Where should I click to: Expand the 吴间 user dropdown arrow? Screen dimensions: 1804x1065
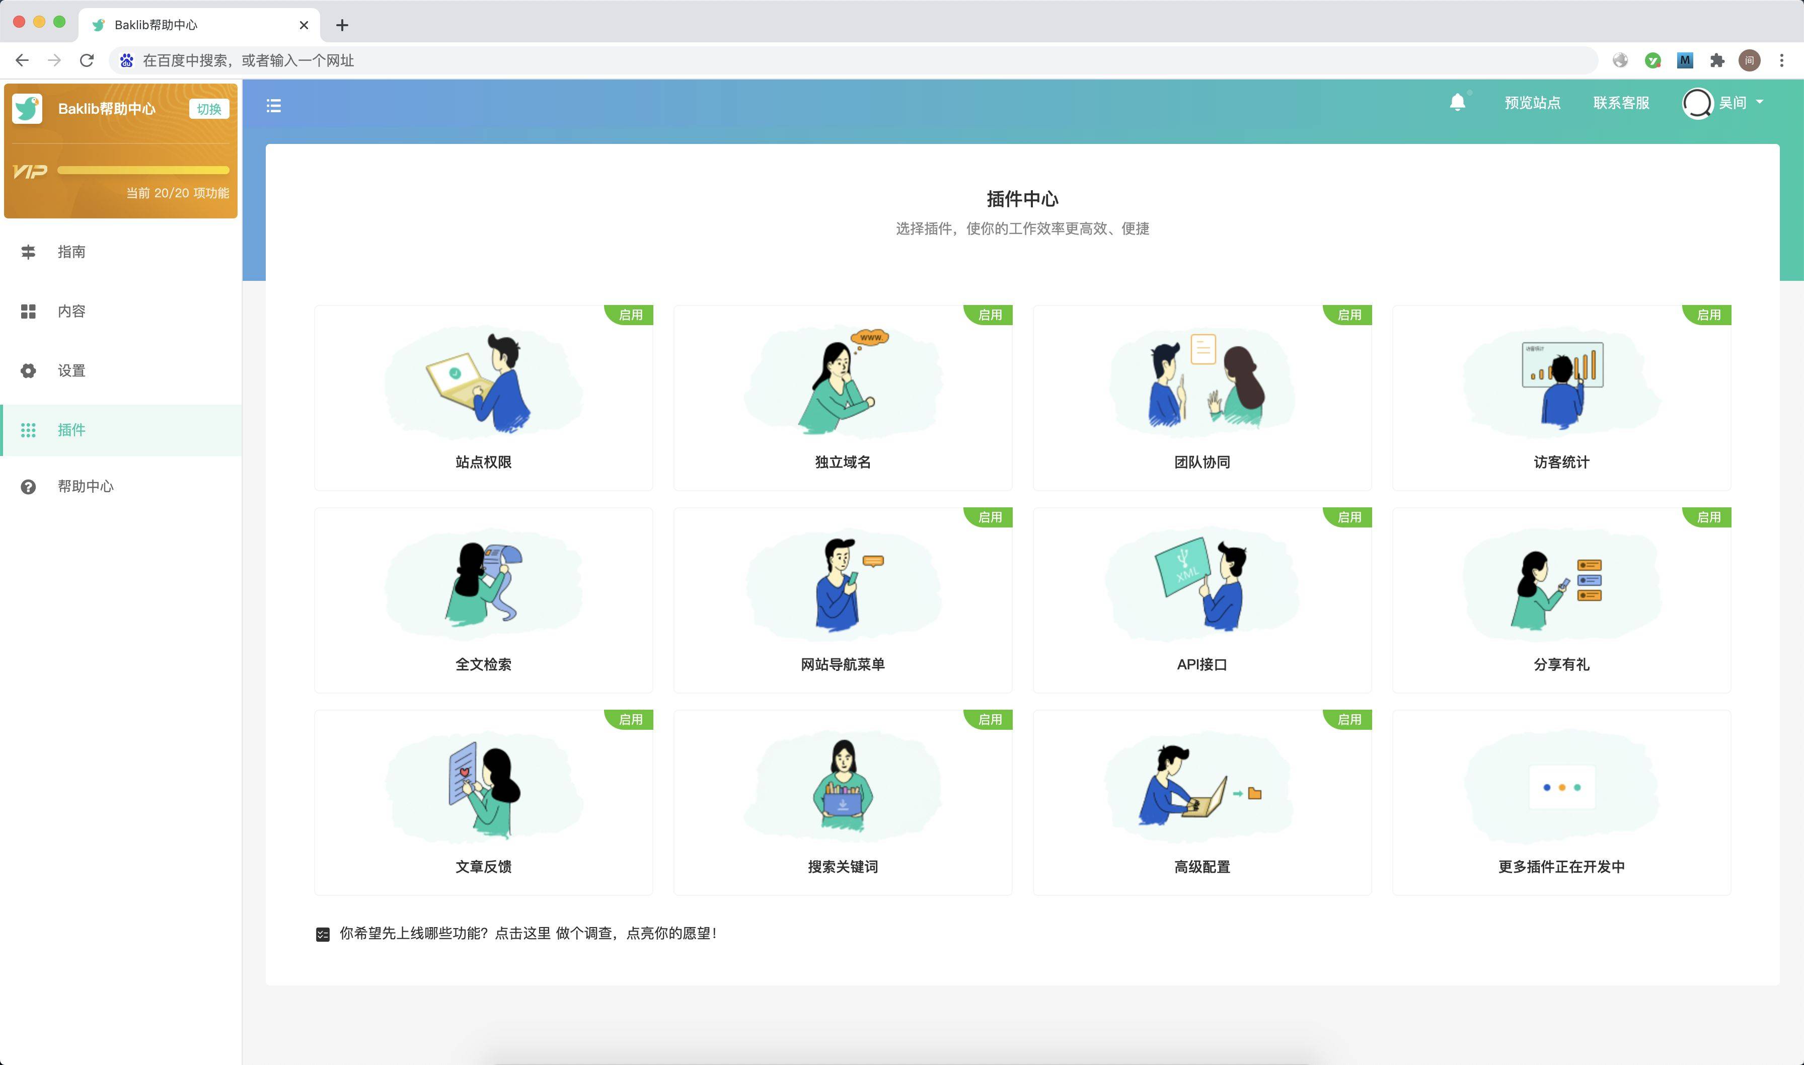1760,103
